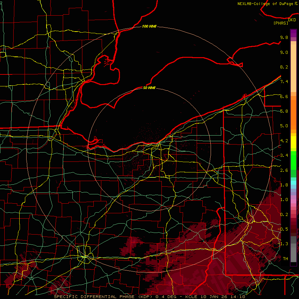This screenshot has height=299, width=299.
Task: Click the 100 NMI range ring label
Action: pyautogui.click(x=149, y=26)
